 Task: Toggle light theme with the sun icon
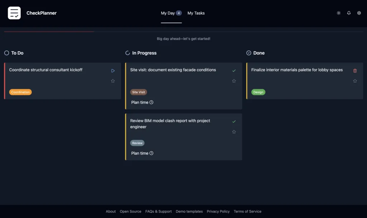pyautogui.click(x=338, y=13)
